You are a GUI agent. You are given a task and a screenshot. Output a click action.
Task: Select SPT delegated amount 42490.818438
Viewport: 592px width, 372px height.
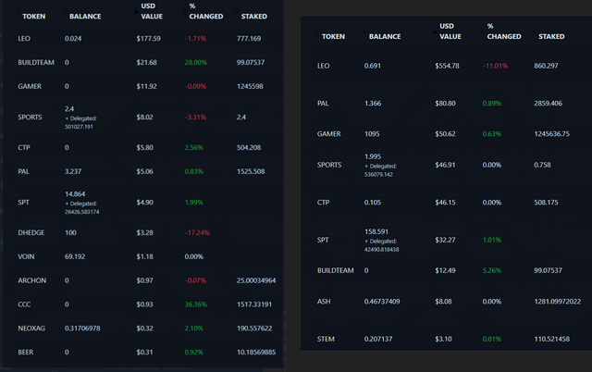[381, 250]
